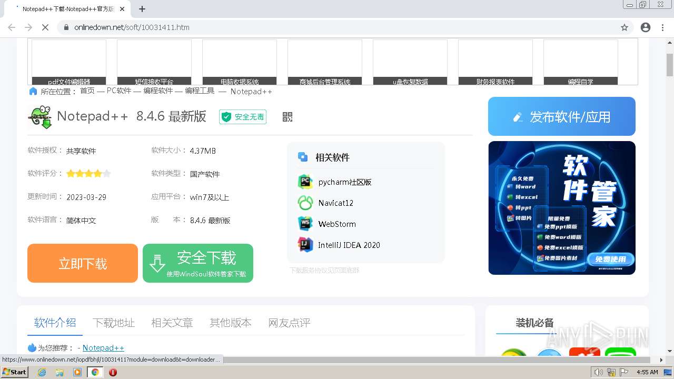This screenshot has height=379, width=674.
Task: Open the 软件管家 promo banner
Action: tap(562, 208)
